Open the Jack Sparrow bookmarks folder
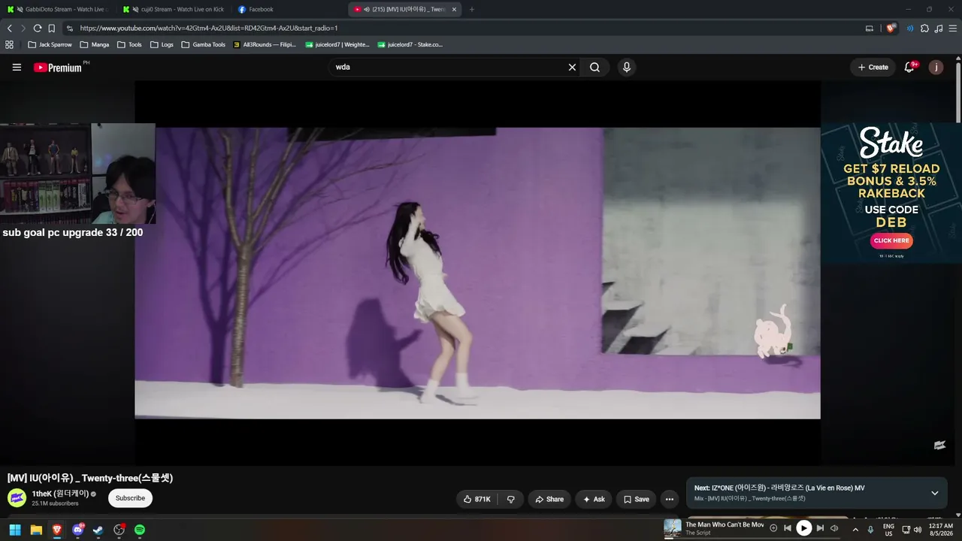Viewport: 962px width, 541px height. click(50, 44)
